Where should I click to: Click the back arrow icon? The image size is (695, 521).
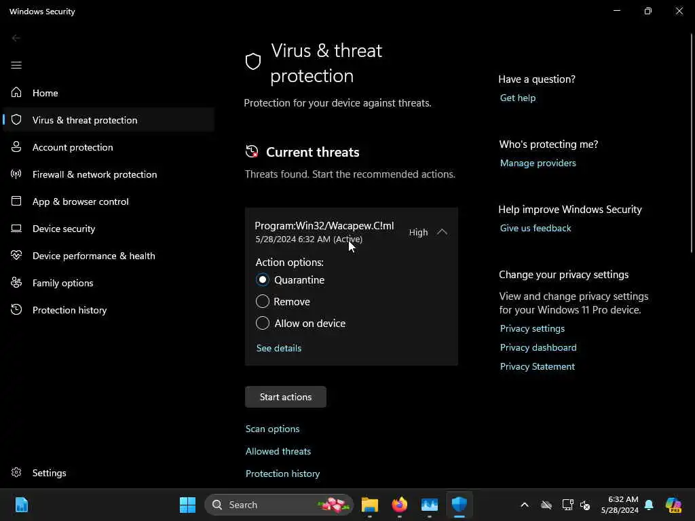16,38
